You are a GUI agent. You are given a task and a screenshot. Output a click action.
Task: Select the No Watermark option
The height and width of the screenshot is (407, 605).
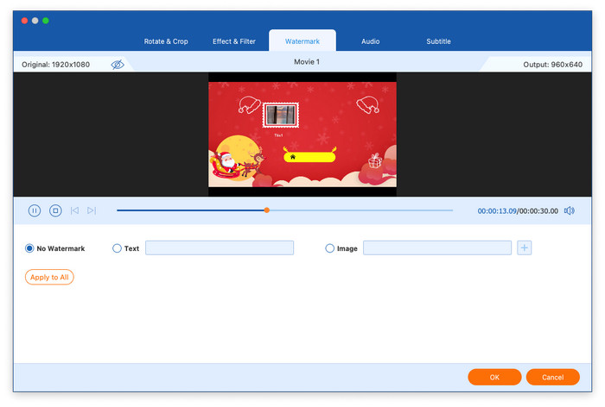point(30,248)
